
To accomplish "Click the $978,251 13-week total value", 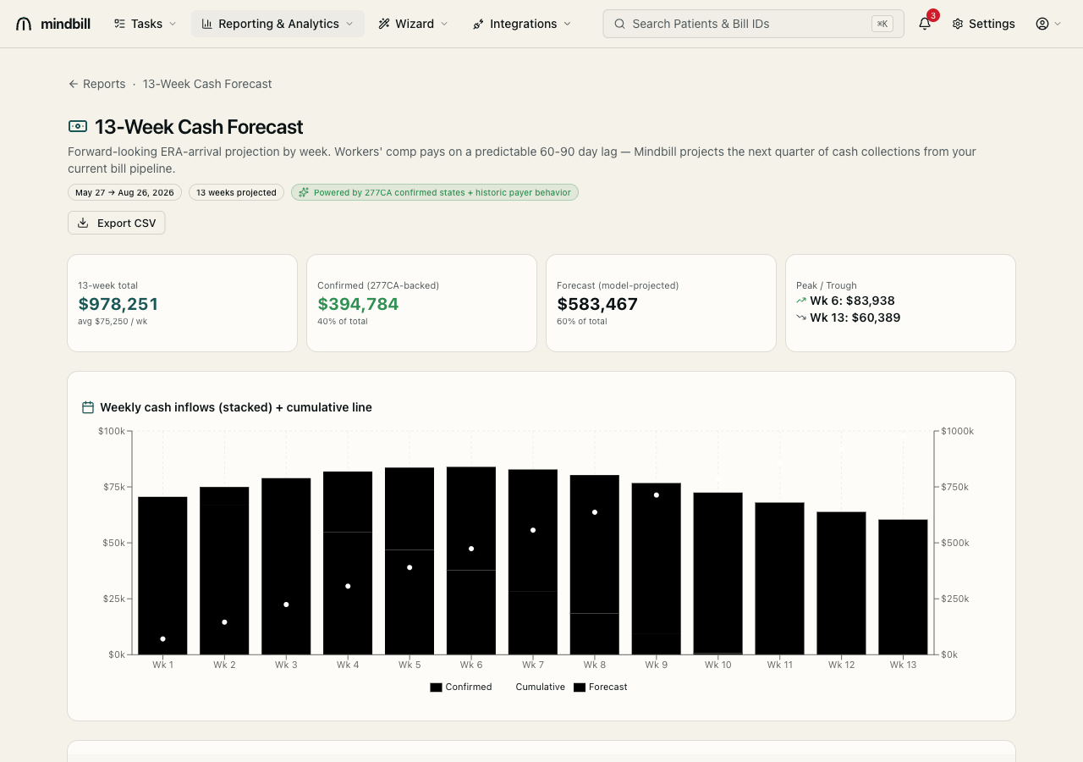I will point(118,304).
